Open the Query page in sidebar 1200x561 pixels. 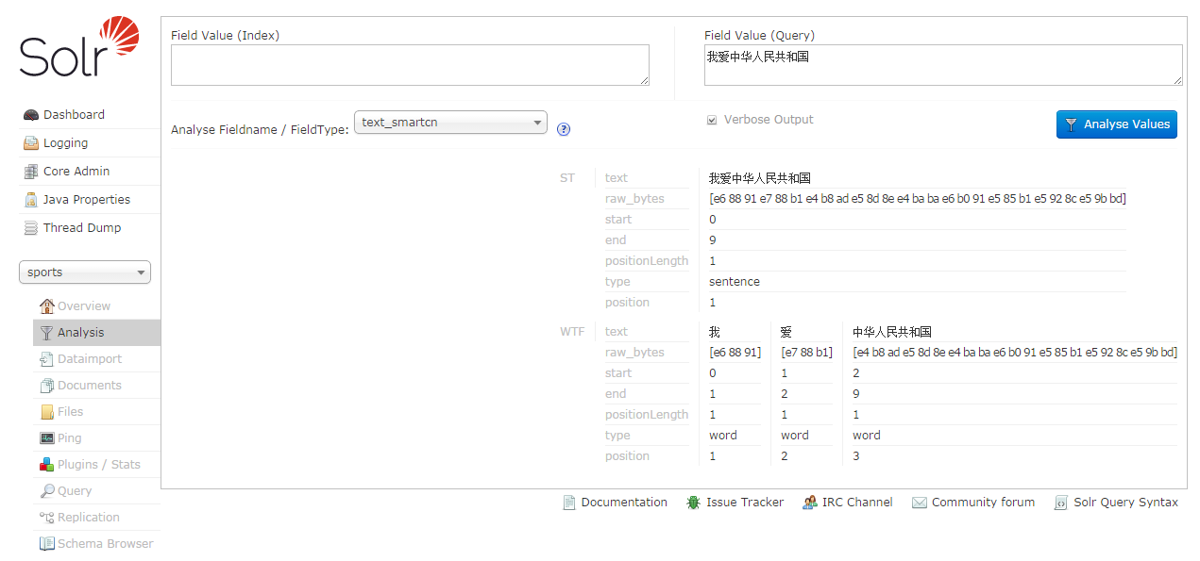click(x=75, y=491)
